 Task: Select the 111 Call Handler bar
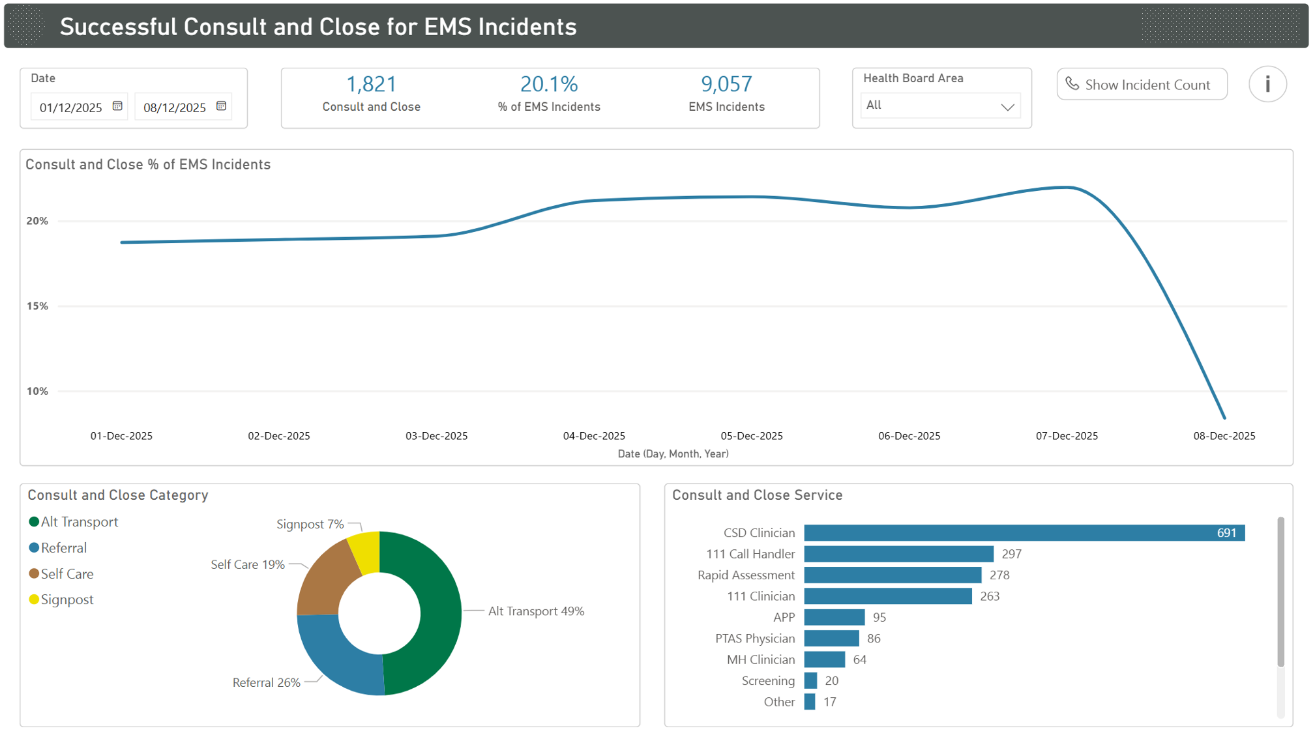pyautogui.click(x=896, y=554)
